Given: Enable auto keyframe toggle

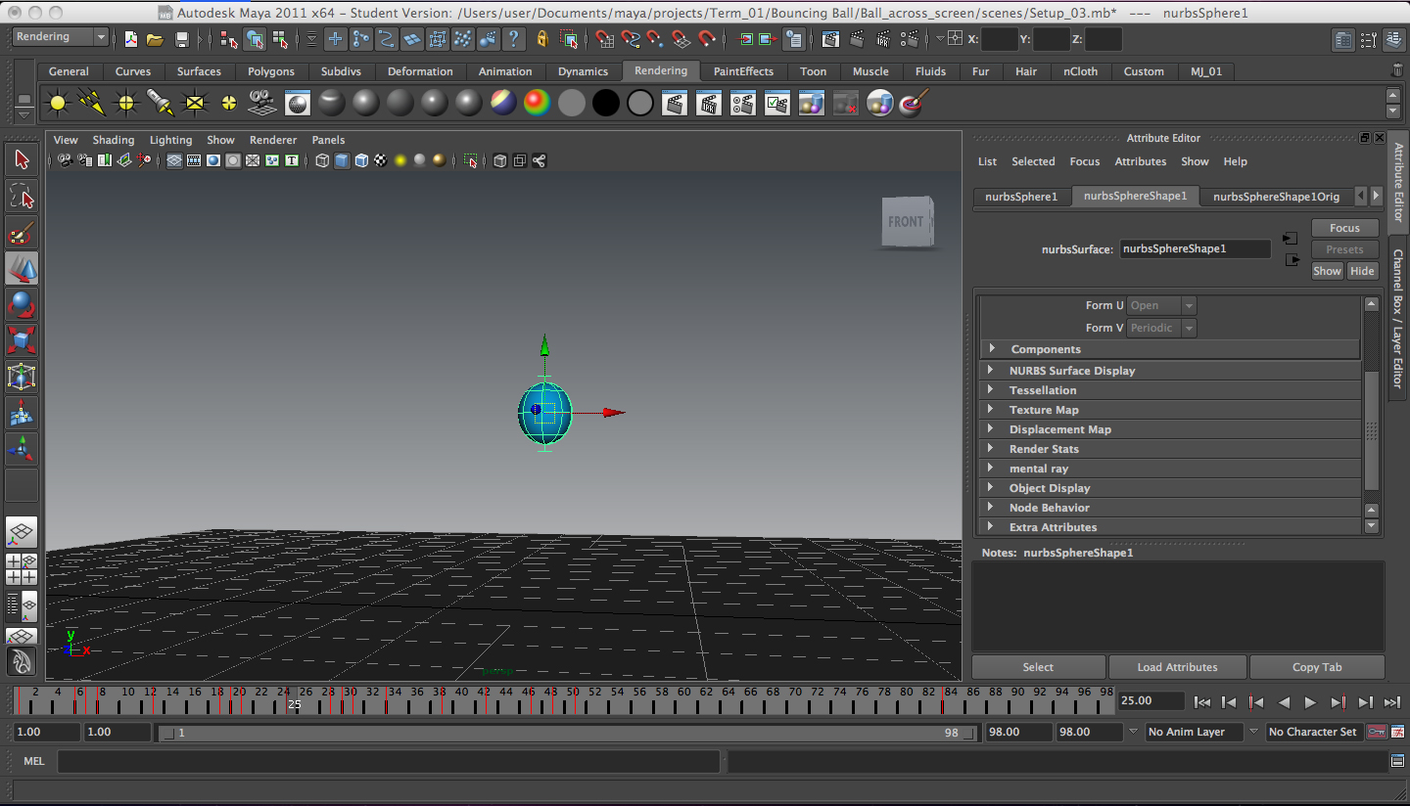Looking at the screenshot, I should [1377, 732].
